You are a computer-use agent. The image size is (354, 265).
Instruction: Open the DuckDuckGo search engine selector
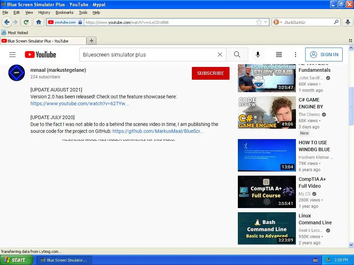278,22
